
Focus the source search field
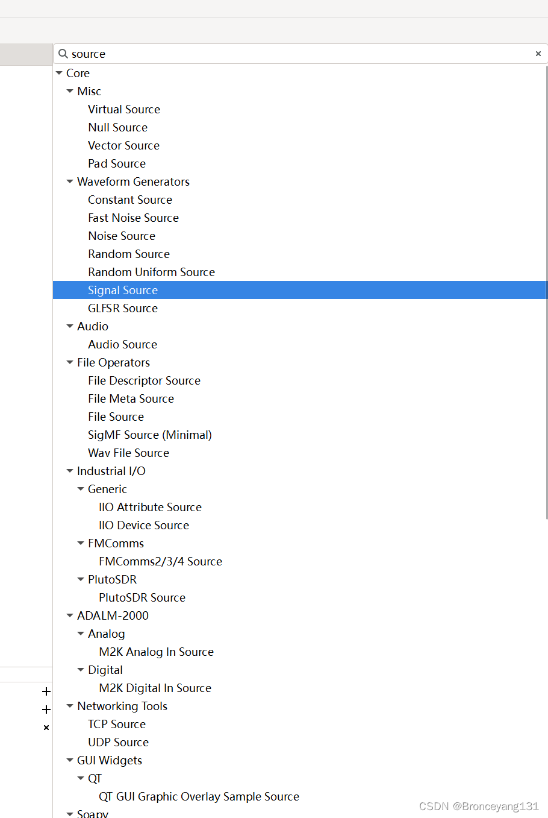(x=300, y=54)
